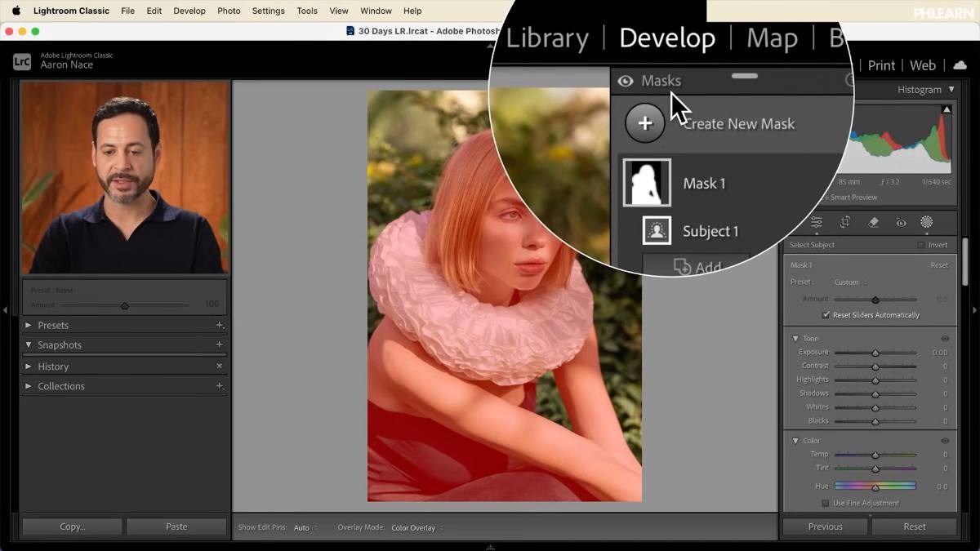Click the Temp slider handle
This screenshot has height=551, width=980.
[x=875, y=455]
